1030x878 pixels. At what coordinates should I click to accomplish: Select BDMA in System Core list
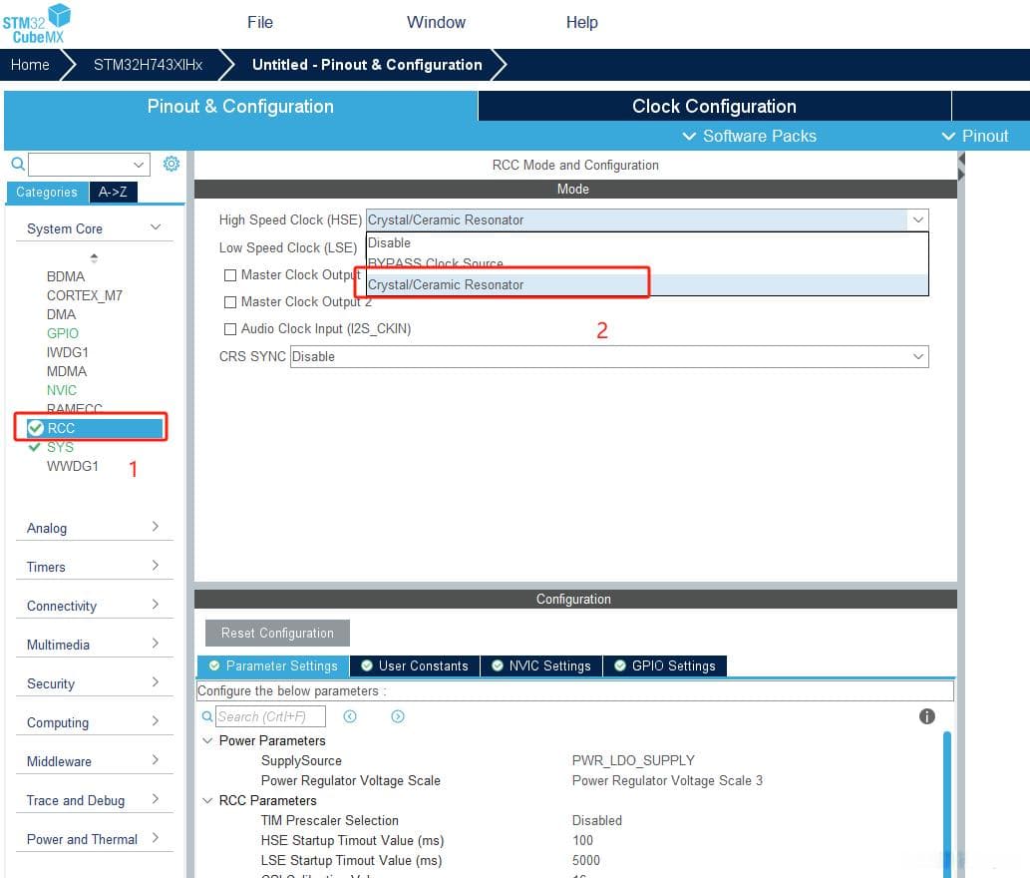pos(66,276)
